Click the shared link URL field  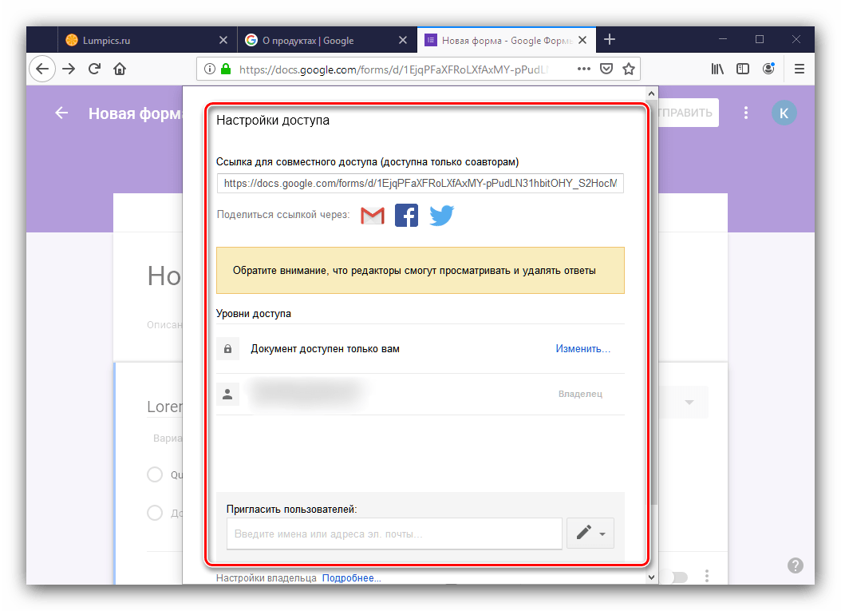click(420, 184)
